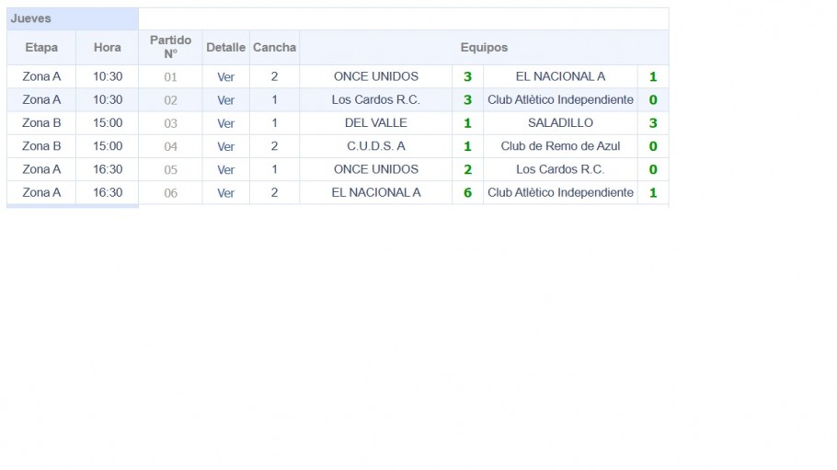Image resolution: width=837 pixels, height=470 pixels.
Task: Open Ver link for match 05
Action: click(x=225, y=170)
